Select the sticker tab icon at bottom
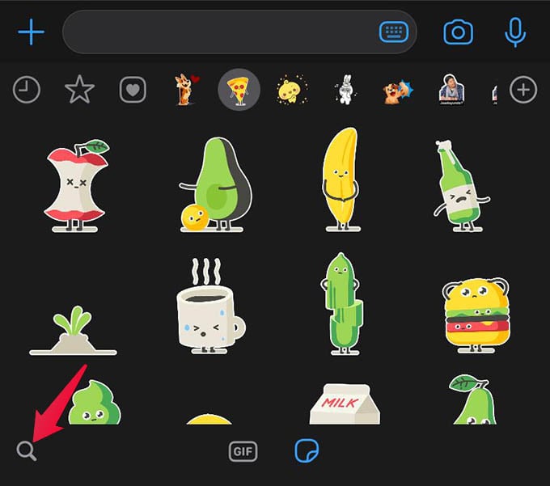550x486 pixels. (x=307, y=451)
